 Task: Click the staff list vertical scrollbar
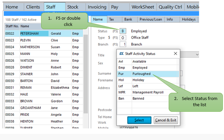click(86, 72)
